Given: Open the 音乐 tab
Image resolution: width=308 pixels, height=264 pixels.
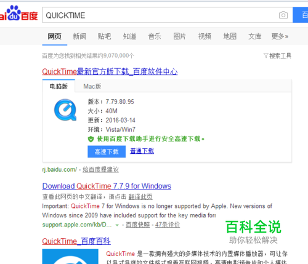Looking at the screenshot, I should [x=155, y=36].
